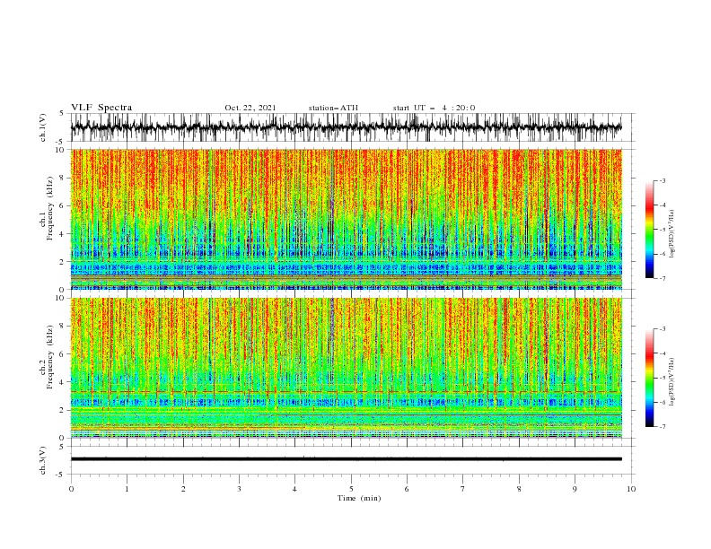Click the "7" tick on time axis
Image resolution: width=711 pixels, height=549 pixels.
(463, 489)
